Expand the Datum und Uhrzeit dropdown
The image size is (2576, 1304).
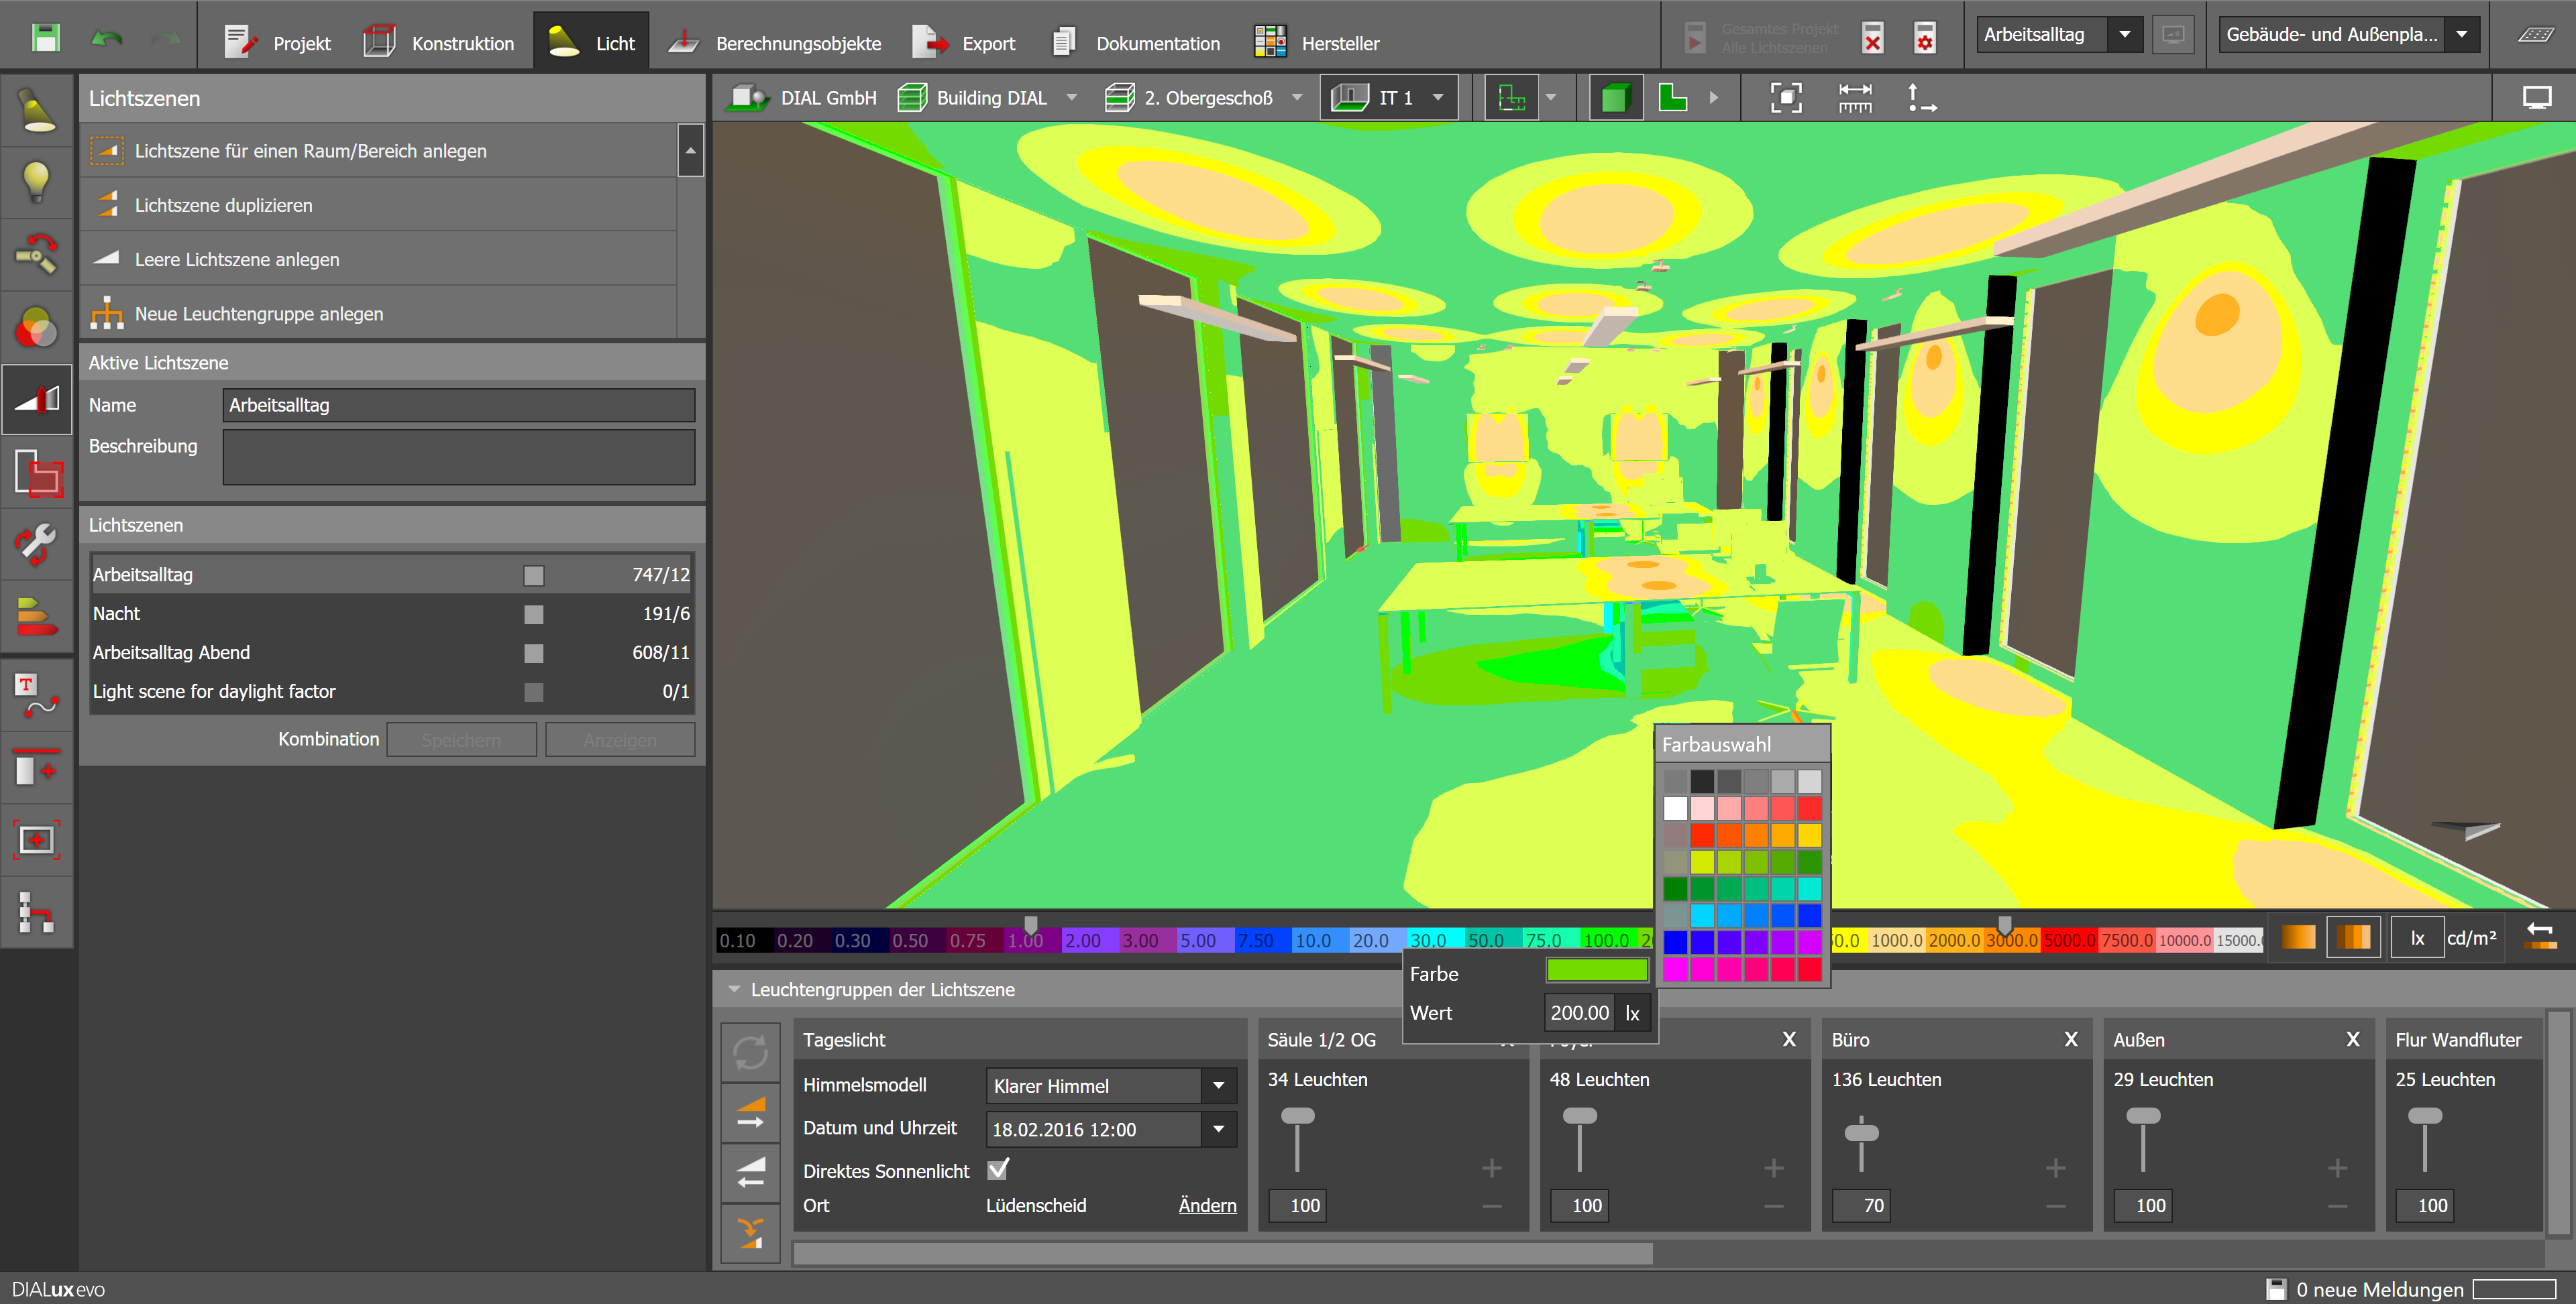pyautogui.click(x=1218, y=1130)
